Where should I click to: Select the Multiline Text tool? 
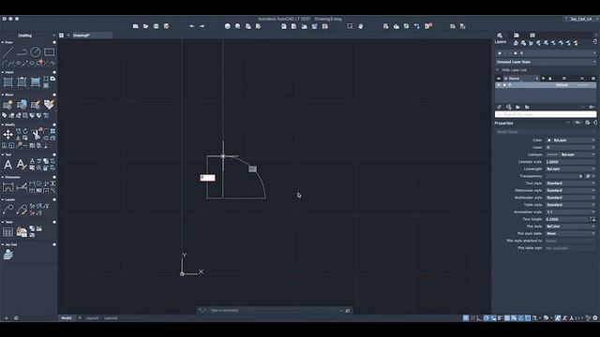[x=8, y=165]
